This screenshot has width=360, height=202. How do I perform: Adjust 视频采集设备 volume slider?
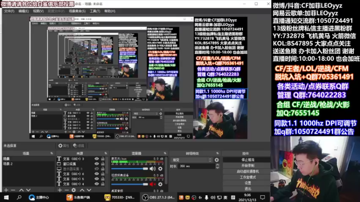(x=130, y=184)
